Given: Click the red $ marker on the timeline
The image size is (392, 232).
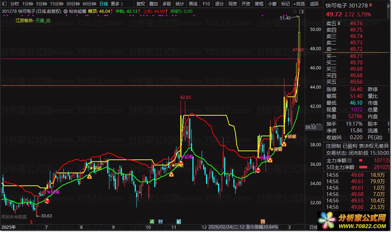Looking at the screenshot, I should [31, 222].
